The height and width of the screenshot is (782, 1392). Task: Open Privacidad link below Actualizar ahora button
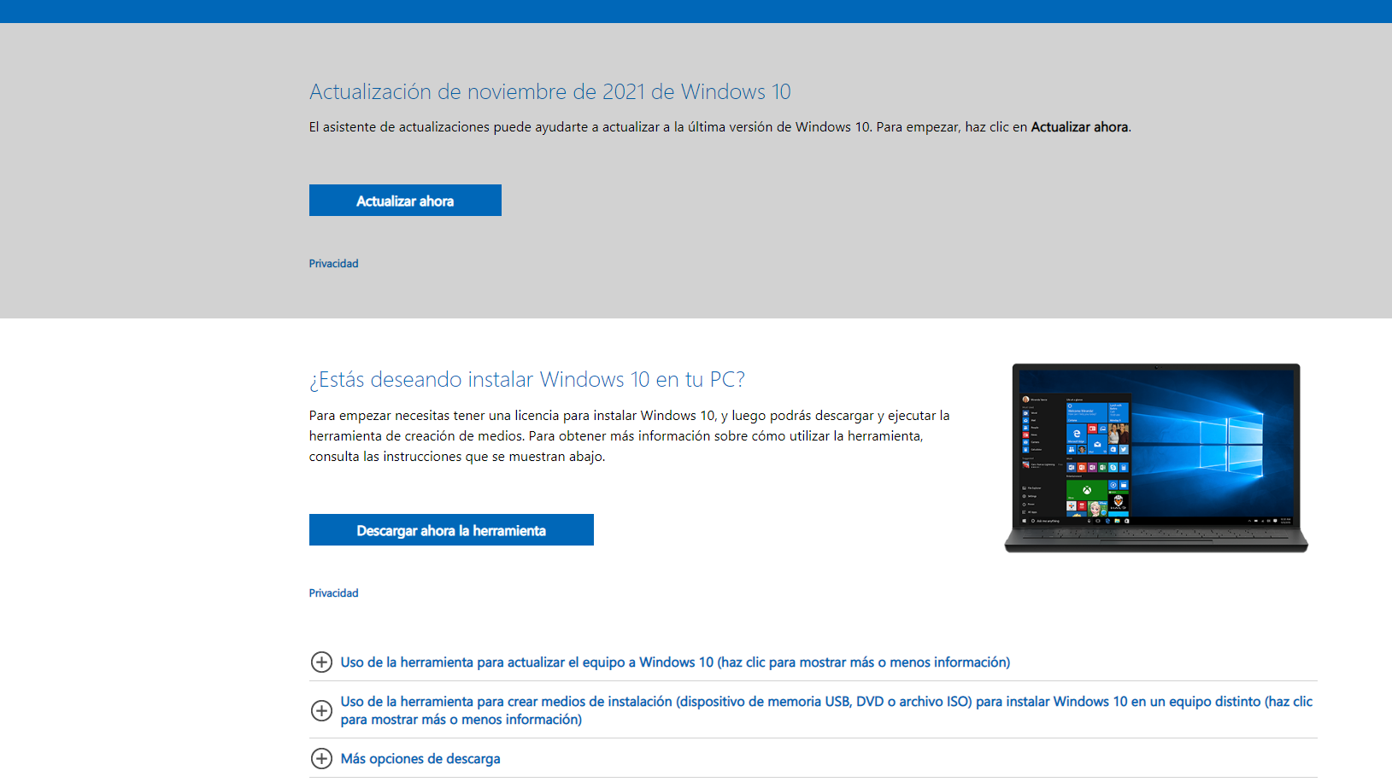pos(333,264)
